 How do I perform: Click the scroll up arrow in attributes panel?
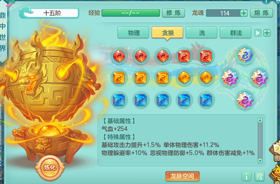[260, 120]
